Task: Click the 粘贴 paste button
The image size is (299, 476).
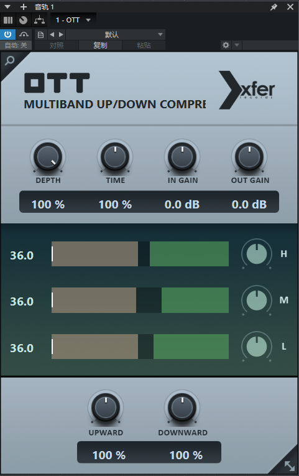Action: [x=144, y=45]
